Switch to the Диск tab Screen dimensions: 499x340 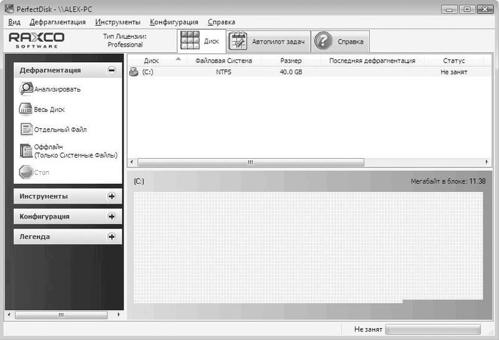tap(200, 42)
